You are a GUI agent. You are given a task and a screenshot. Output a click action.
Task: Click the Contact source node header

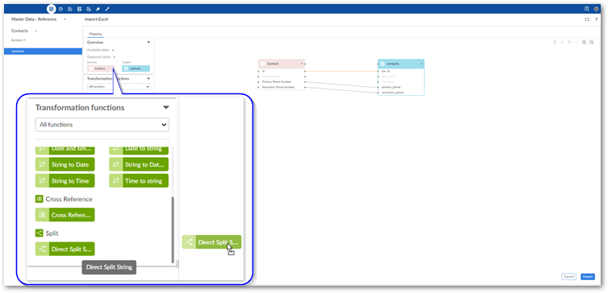click(281, 64)
